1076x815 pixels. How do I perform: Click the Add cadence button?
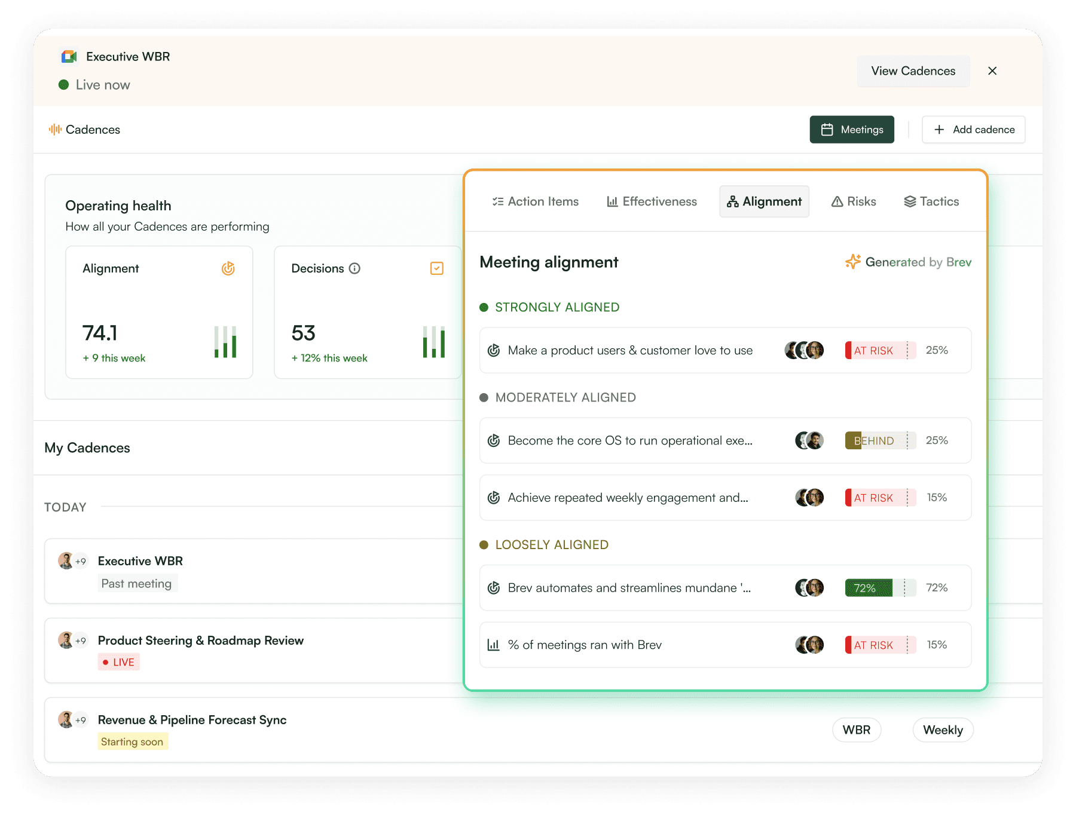pos(974,130)
